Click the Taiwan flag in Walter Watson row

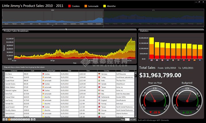tap(99, 87)
